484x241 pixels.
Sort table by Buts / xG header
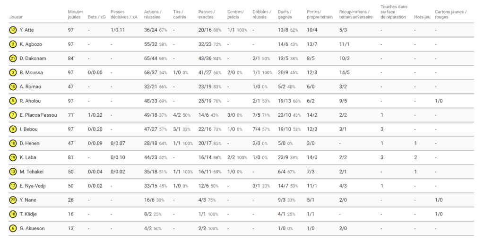(96, 17)
